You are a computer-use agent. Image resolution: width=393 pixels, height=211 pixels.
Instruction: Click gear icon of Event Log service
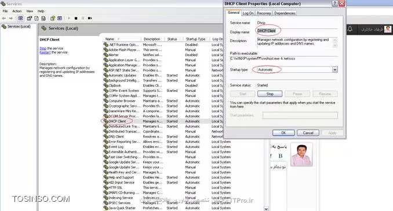pos(105,147)
